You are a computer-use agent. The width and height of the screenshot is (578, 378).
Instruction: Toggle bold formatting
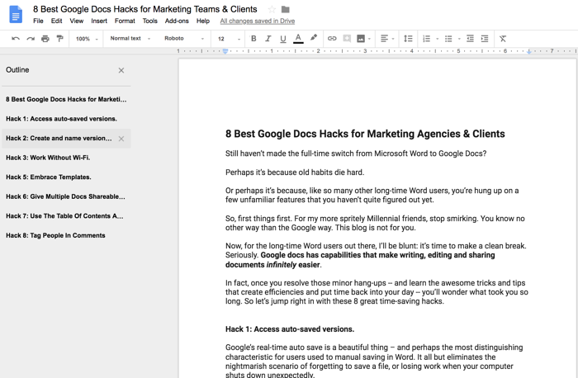[253, 38]
